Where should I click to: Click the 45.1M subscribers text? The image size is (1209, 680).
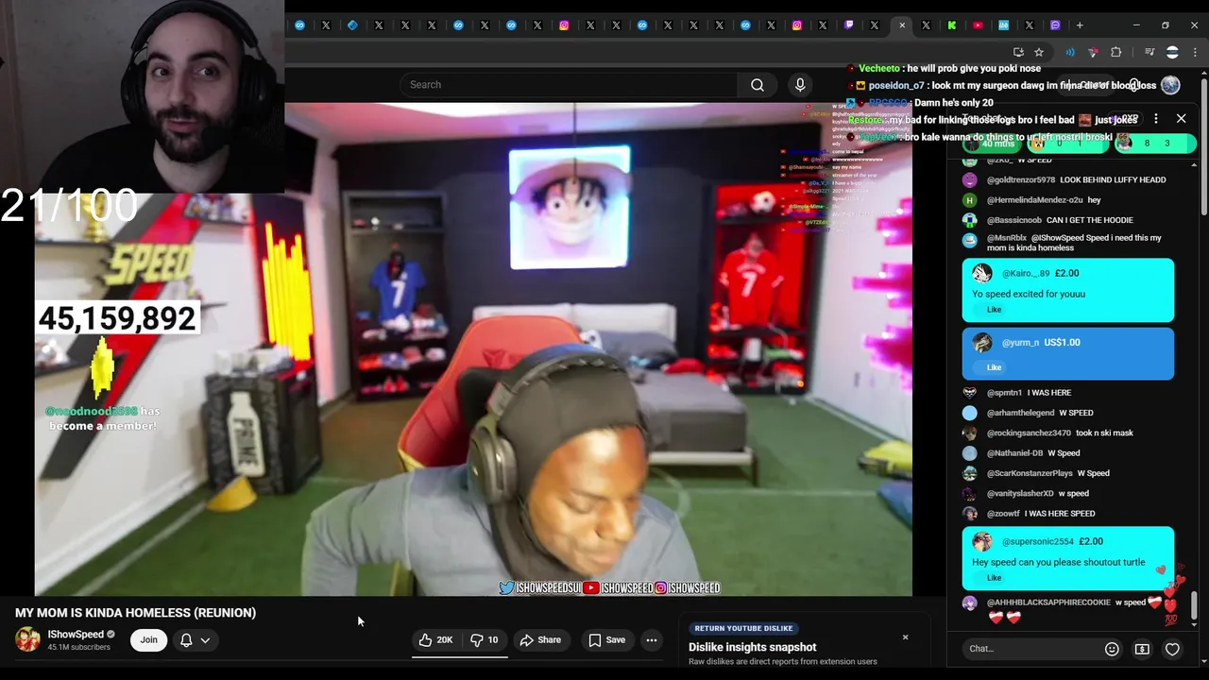pos(79,647)
